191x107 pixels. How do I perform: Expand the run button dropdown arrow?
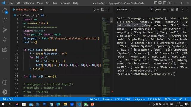(x=98, y=10)
